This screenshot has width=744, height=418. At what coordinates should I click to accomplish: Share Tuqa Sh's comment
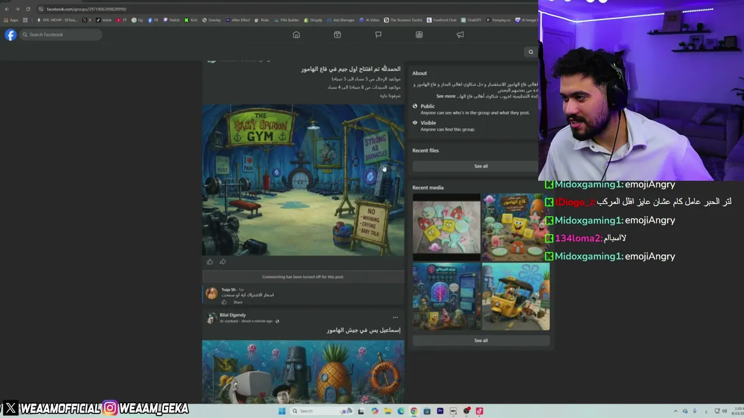click(238, 302)
